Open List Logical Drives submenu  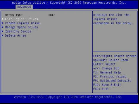pyautogui.click(x=22, y=19)
